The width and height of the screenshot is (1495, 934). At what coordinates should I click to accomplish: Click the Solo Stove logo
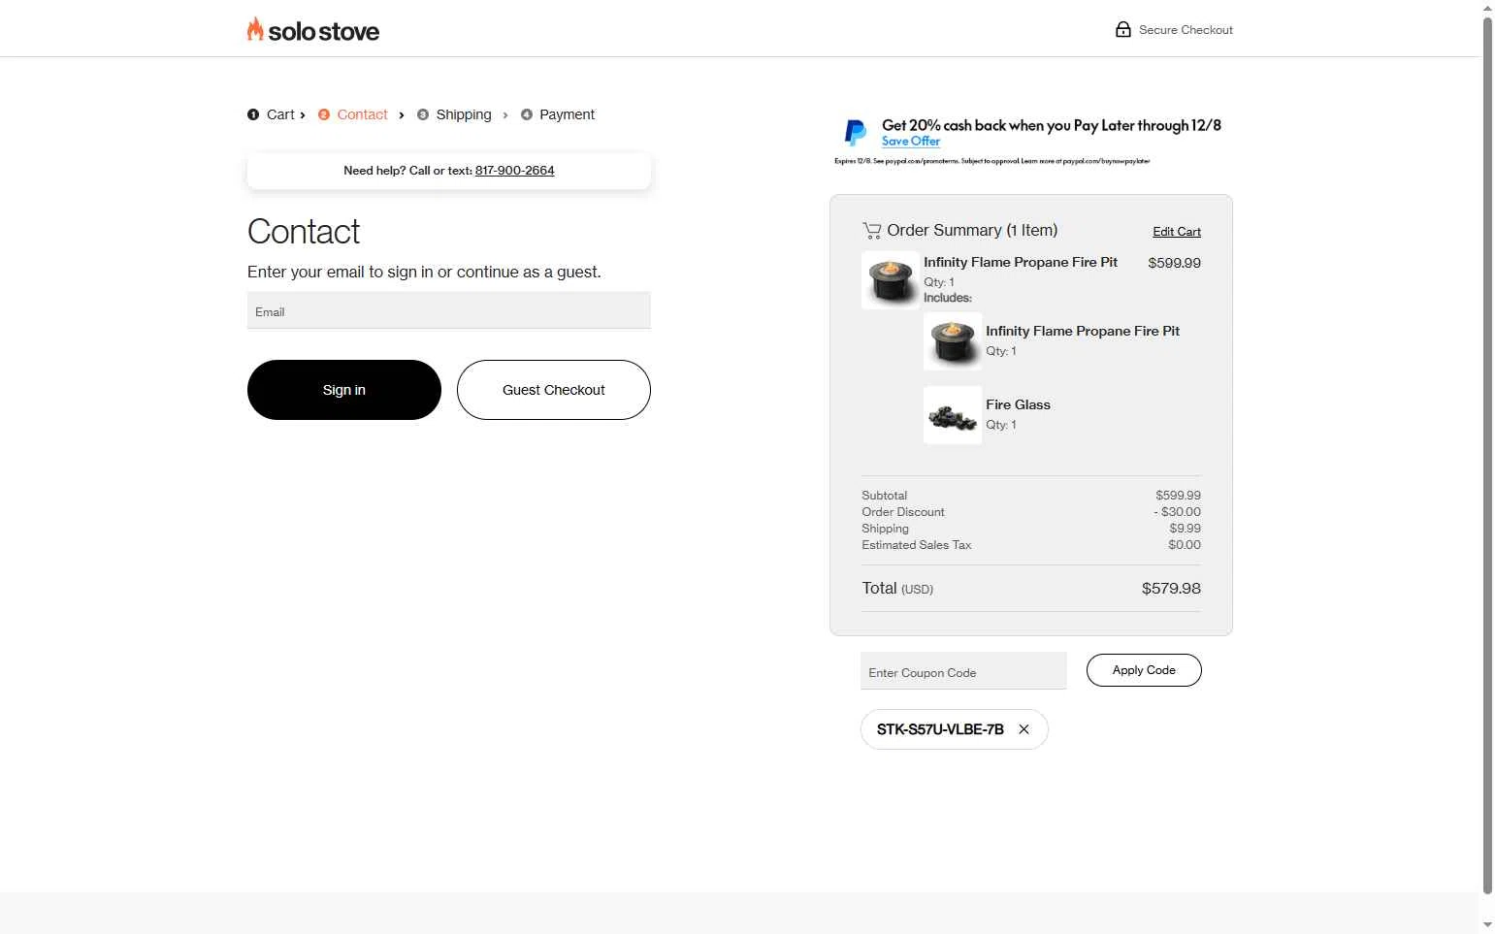(x=312, y=30)
